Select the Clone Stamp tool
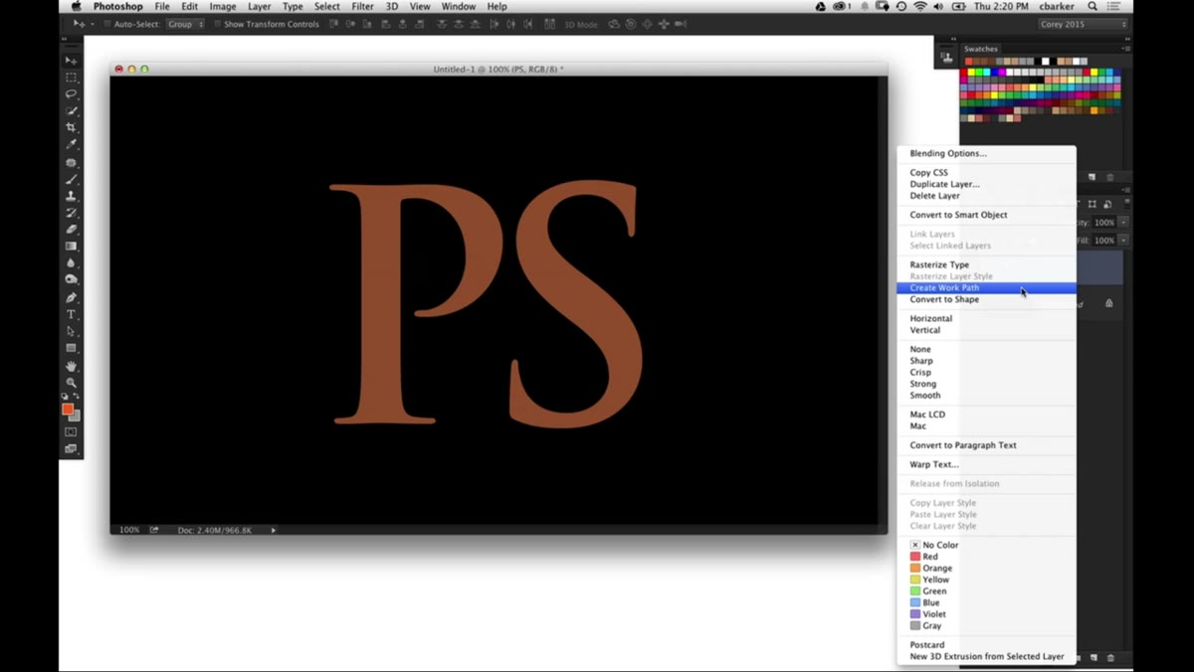The height and width of the screenshot is (672, 1194). 71,197
